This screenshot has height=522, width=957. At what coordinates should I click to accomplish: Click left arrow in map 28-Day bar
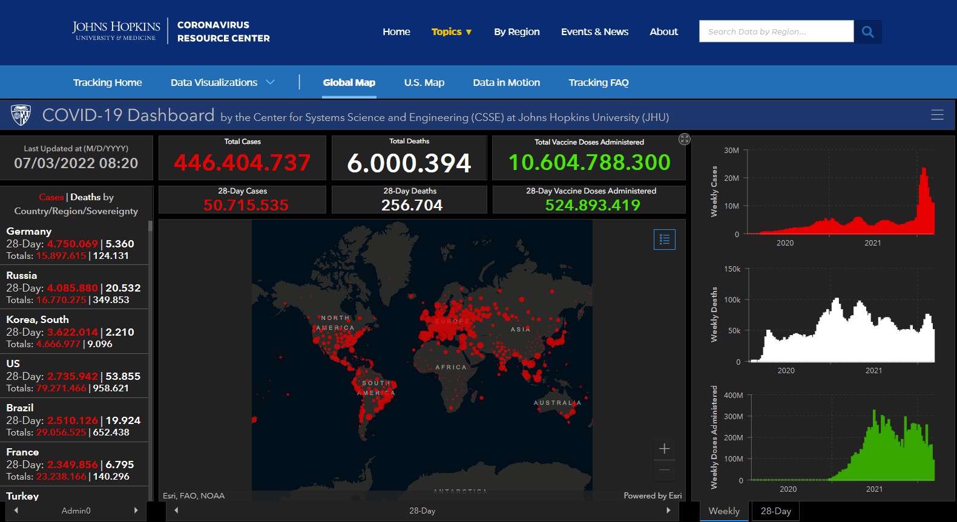(x=176, y=511)
